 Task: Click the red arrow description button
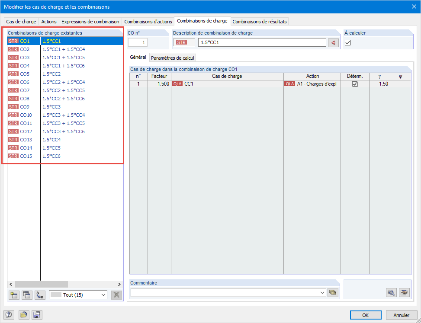pos(333,43)
